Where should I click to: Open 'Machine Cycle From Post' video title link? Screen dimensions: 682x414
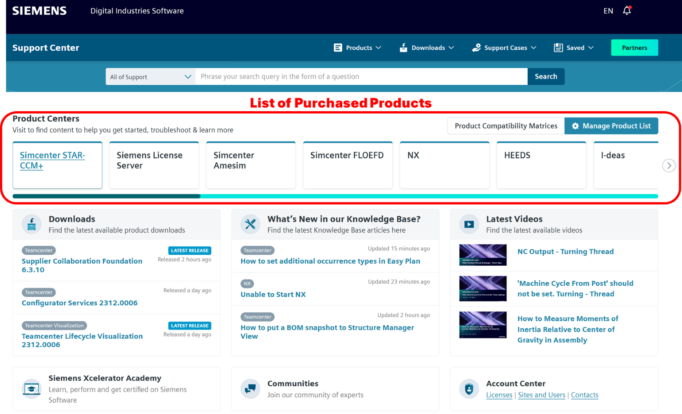[575, 289]
